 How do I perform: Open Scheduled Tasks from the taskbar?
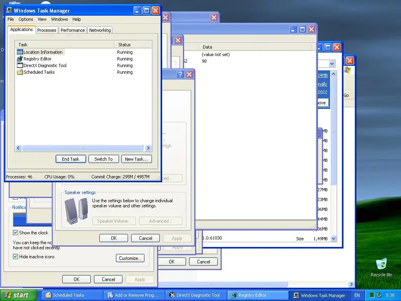pos(71,295)
